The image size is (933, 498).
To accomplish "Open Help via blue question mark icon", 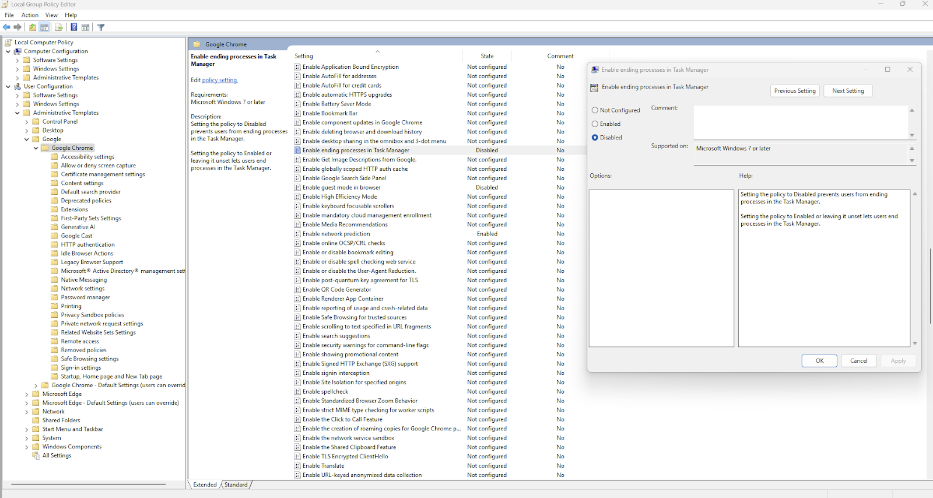I will click(74, 27).
